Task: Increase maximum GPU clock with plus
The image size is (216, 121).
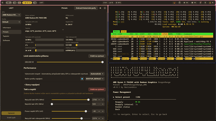Action: pyautogui.click(x=103, y=100)
